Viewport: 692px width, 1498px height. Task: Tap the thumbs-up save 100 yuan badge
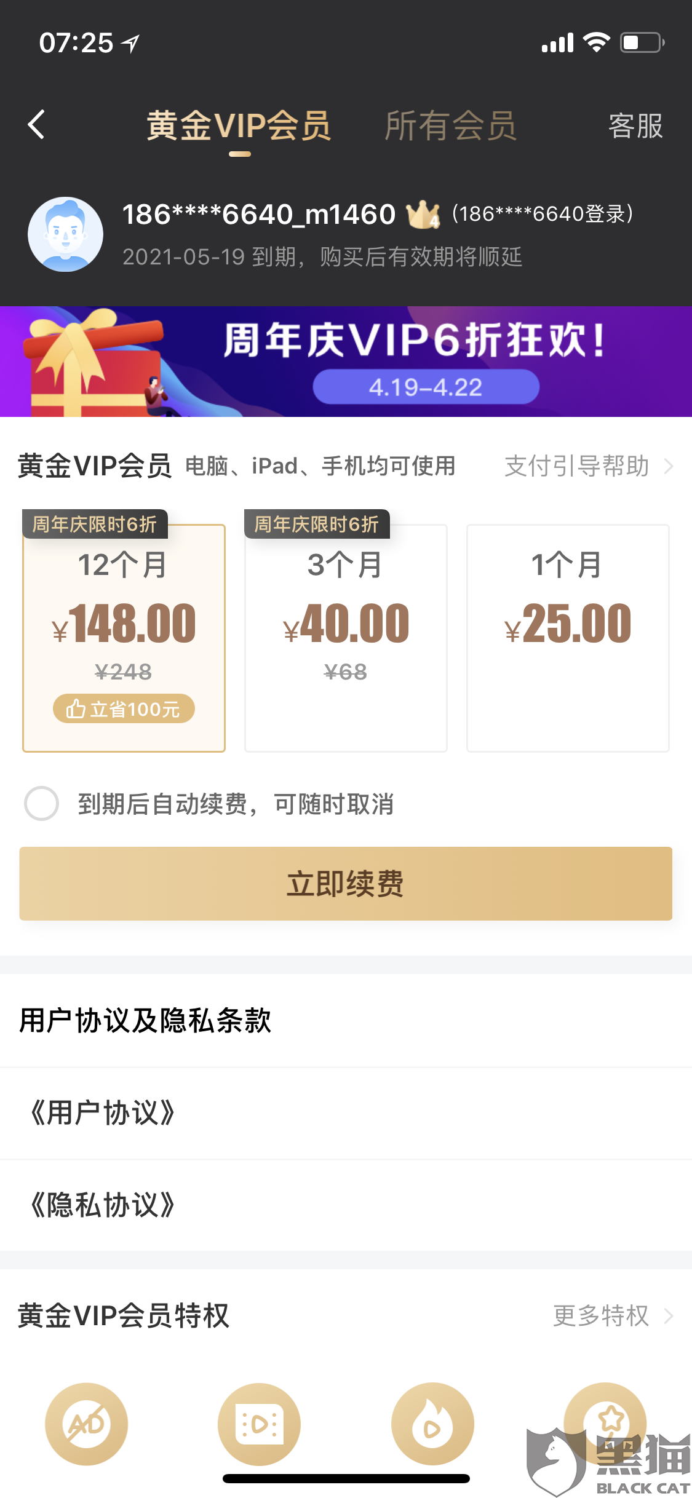click(124, 709)
